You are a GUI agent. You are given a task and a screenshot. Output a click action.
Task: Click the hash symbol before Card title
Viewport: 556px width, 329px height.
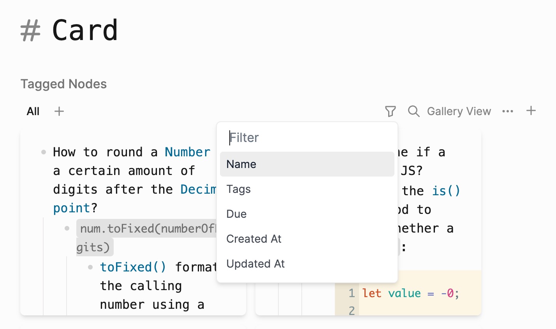30,31
